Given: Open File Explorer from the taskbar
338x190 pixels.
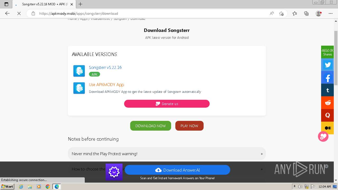Looking at the screenshot, I should (x=30, y=187).
